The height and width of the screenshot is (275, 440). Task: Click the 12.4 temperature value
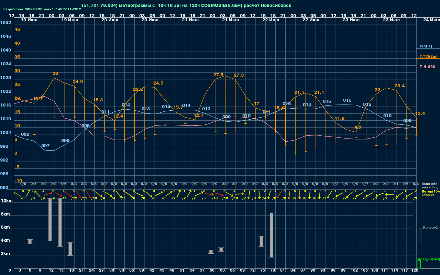118,116
